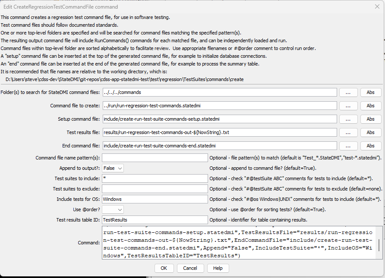This screenshot has height=278, width=385.
Task: Click Test suites to include field
Action: [x=155, y=178]
